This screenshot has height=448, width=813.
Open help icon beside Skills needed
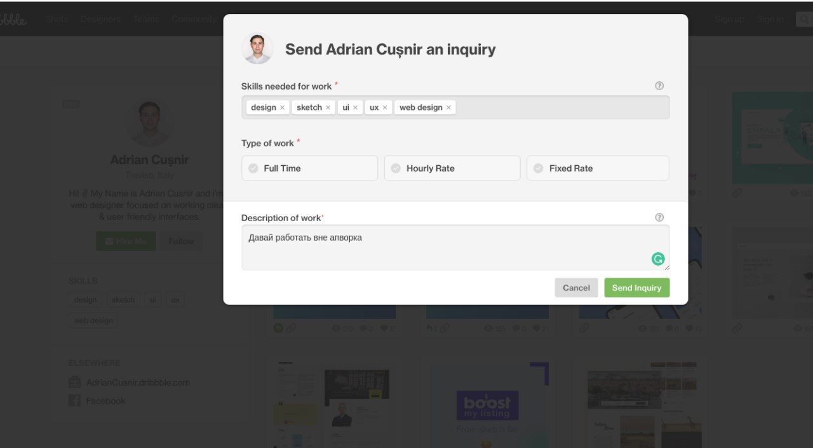[x=659, y=86]
